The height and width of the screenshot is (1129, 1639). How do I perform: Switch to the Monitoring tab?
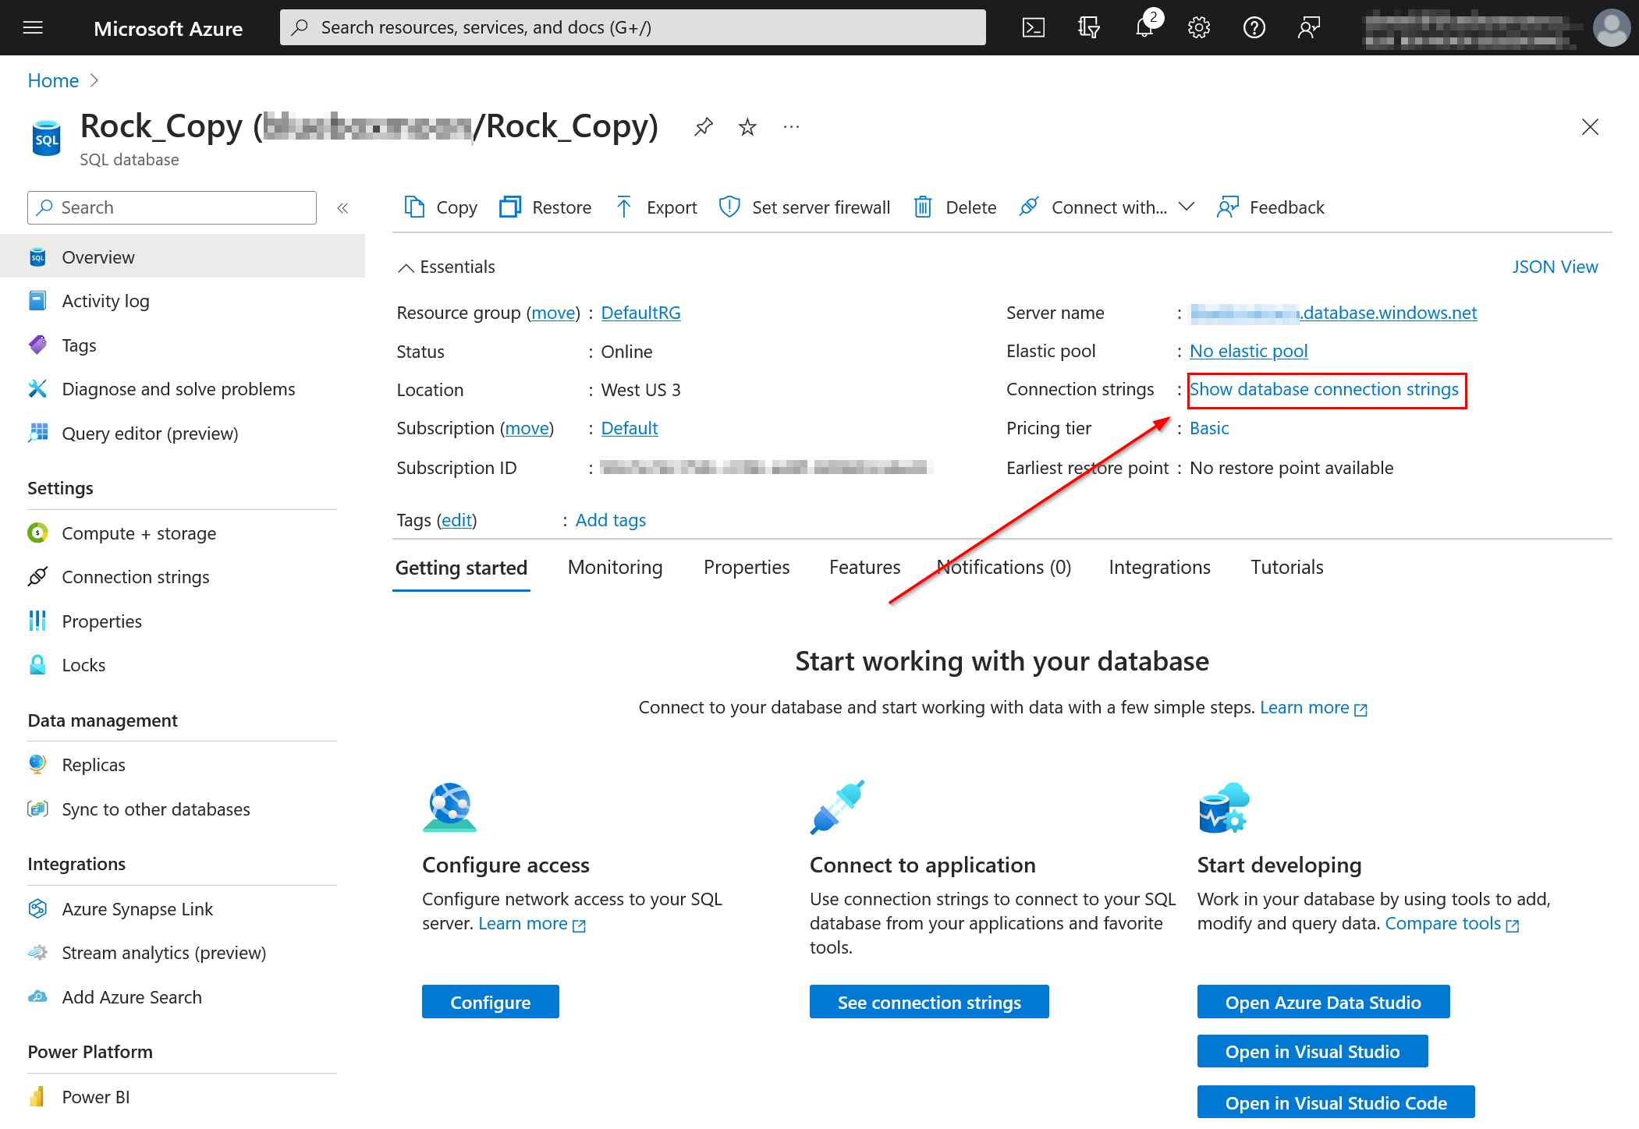point(615,568)
